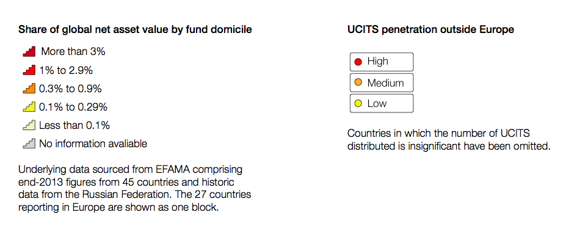Click the 'More than 3%' legend label
The image size is (580, 234).
pyautogui.click(x=73, y=51)
